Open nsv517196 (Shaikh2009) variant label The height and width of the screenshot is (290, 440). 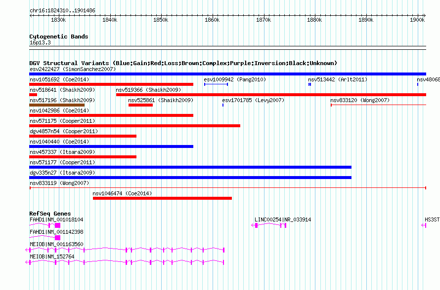(62, 100)
